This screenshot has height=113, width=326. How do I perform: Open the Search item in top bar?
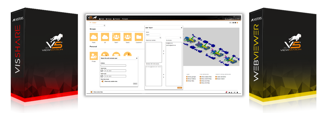125,19
